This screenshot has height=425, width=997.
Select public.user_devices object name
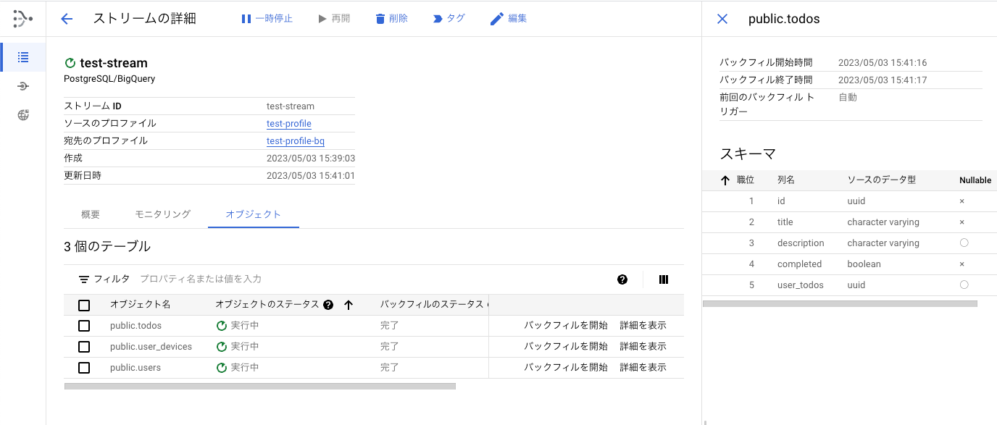tap(151, 347)
